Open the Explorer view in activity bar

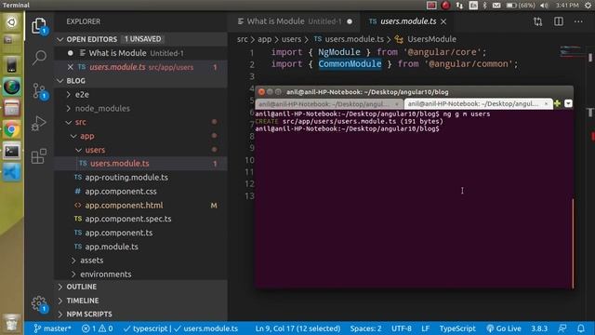pos(39,26)
